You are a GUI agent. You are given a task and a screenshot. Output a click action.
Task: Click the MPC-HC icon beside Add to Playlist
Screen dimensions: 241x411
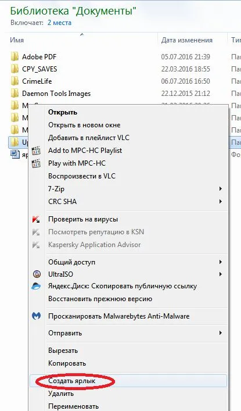click(36, 151)
